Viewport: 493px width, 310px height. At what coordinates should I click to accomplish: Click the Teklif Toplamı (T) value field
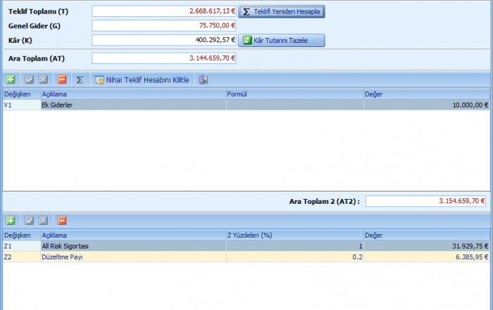coord(163,11)
